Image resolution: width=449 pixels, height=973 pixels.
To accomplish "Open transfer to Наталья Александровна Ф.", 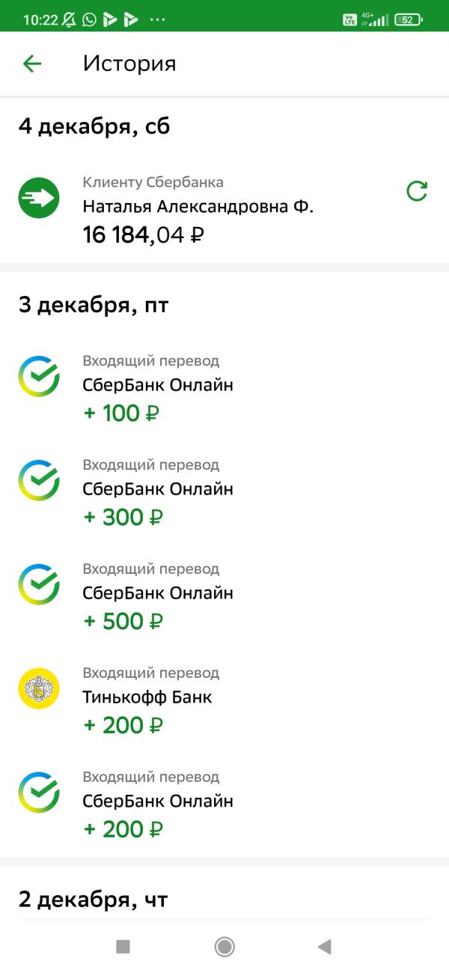I will (x=198, y=207).
